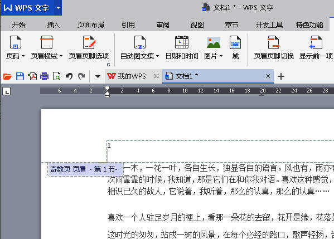334x239 pixels.
Task: Redo the last action
Action: (81, 76)
